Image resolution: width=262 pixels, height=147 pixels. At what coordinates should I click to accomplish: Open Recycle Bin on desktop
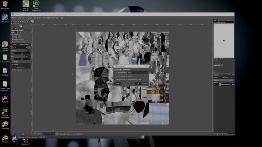click(5, 5)
